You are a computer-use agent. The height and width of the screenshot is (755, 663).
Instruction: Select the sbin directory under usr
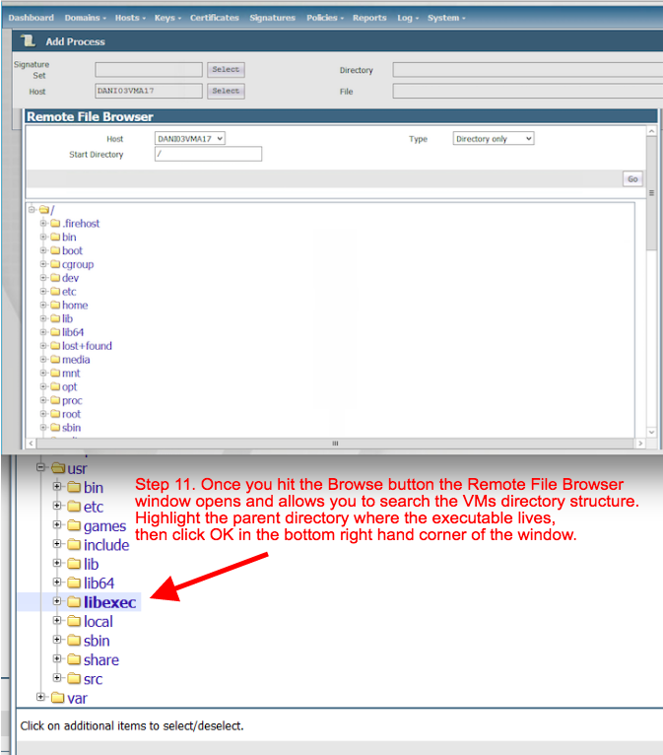coord(97,641)
